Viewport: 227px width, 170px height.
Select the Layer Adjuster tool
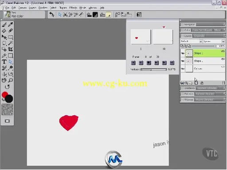(4, 37)
